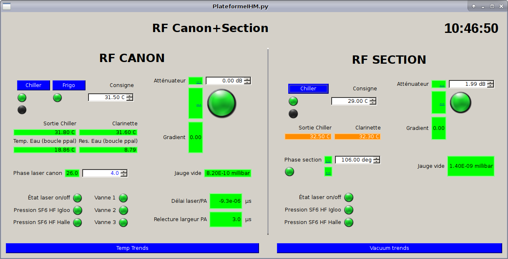Click the large green RF Canon status LED
508x259 pixels.
[221, 103]
